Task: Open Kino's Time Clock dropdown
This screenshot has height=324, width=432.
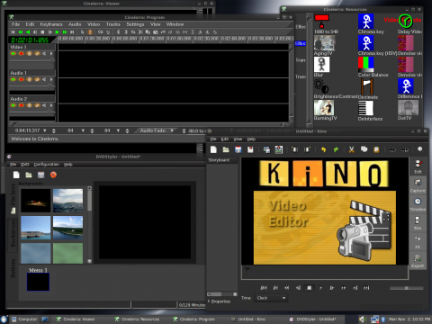Action: pos(271,298)
